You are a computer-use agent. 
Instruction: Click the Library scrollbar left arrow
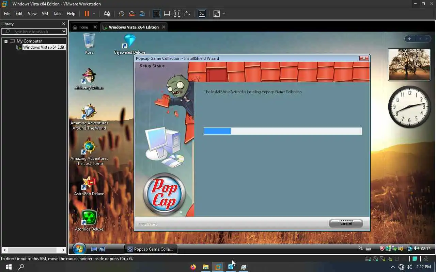(5, 250)
